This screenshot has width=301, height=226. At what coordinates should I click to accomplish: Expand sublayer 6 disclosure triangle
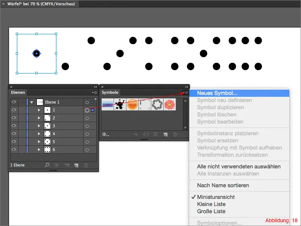pos(39,150)
